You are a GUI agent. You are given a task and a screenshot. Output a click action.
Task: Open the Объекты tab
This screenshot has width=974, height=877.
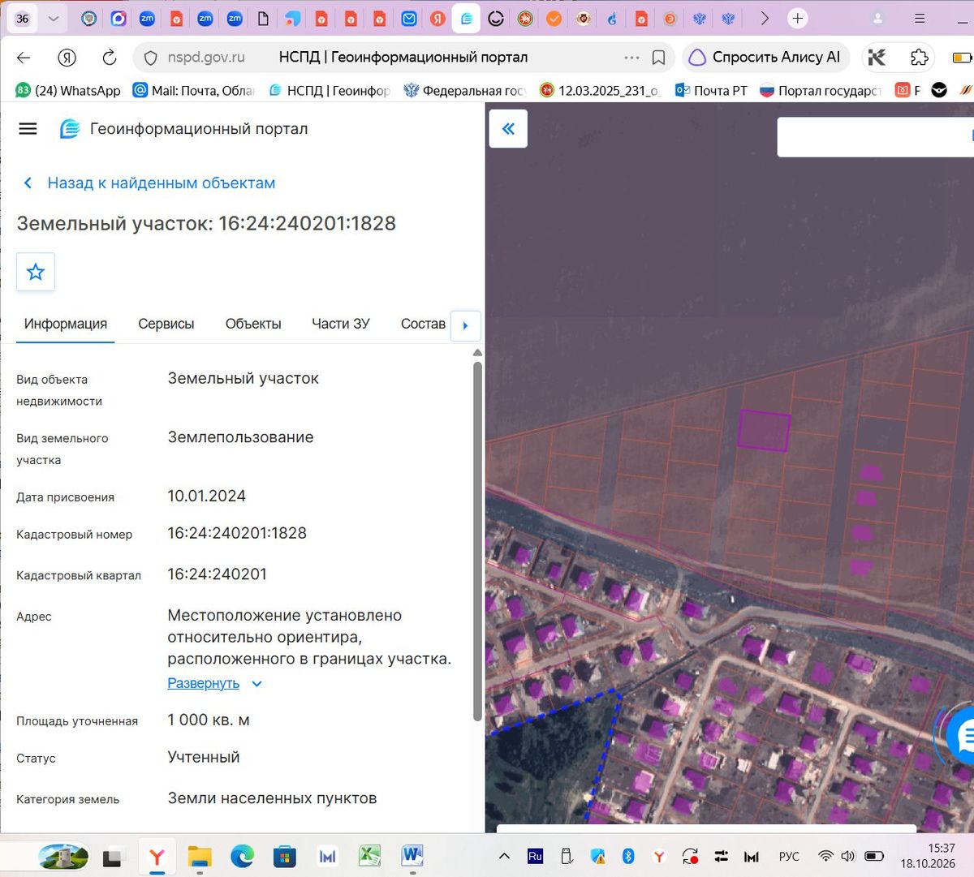[253, 324]
